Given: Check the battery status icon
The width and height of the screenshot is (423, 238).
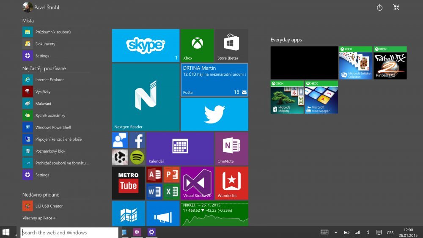Looking at the screenshot, I should [x=347, y=233].
